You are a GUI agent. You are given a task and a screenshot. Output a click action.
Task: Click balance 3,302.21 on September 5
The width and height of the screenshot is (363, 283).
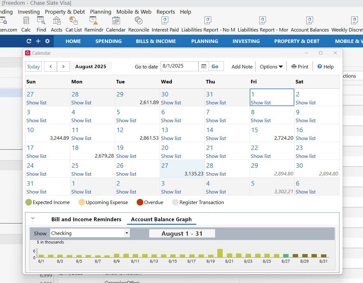[283, 192]
